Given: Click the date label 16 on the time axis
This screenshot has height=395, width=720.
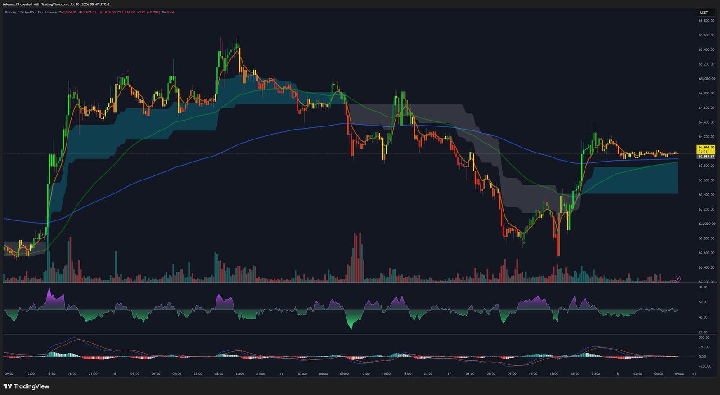Looking at the screenshot, I should point(282,374).
